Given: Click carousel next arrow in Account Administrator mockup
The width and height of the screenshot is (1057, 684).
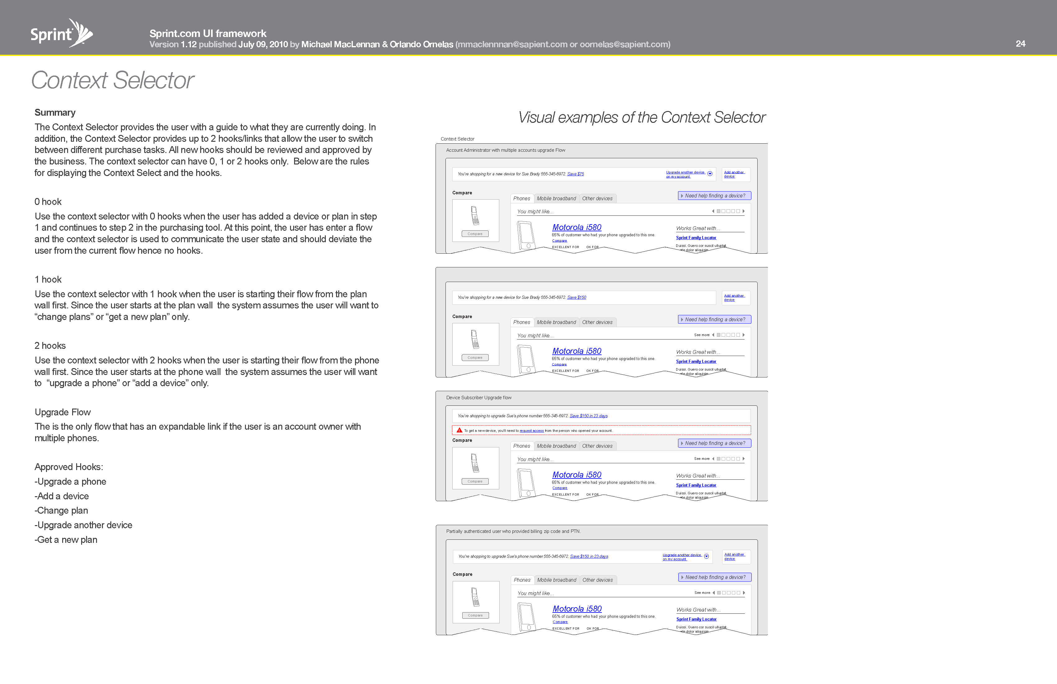Looking at the screenshot, I should (743, 211).
